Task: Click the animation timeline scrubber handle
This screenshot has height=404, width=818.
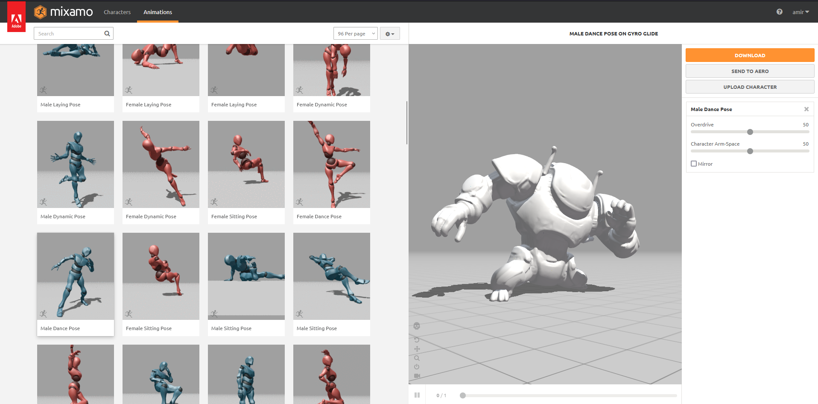Action: (x=463, y=395)
